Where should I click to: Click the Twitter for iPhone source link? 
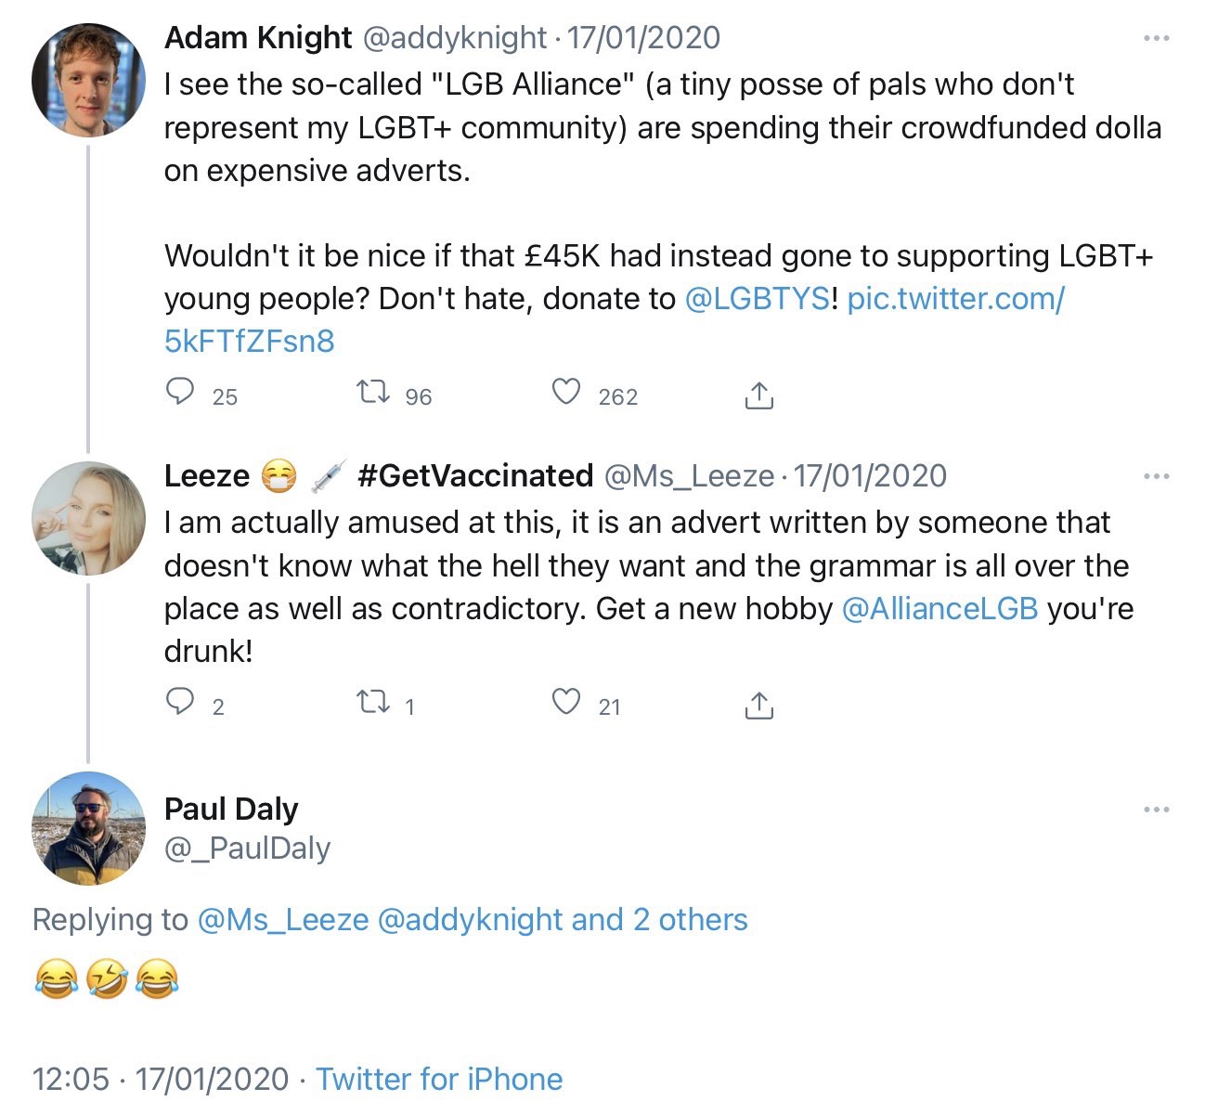tap(439, 1079)
